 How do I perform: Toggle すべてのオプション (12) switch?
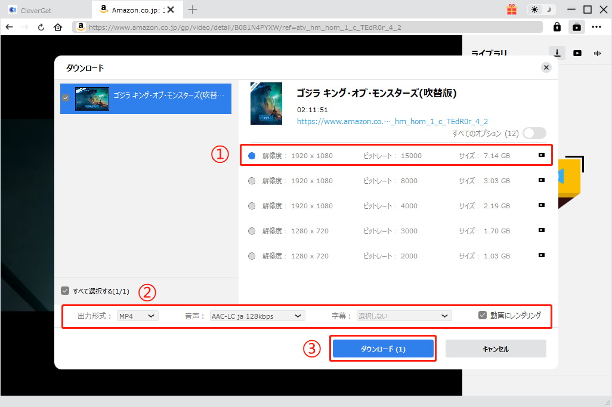pyautogui.click(x=534, y=133)
